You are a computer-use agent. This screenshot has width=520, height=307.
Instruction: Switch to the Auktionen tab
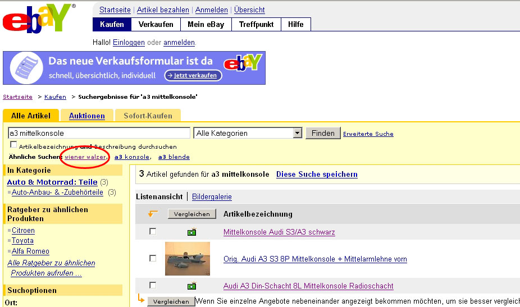click(x=87, y=116)
